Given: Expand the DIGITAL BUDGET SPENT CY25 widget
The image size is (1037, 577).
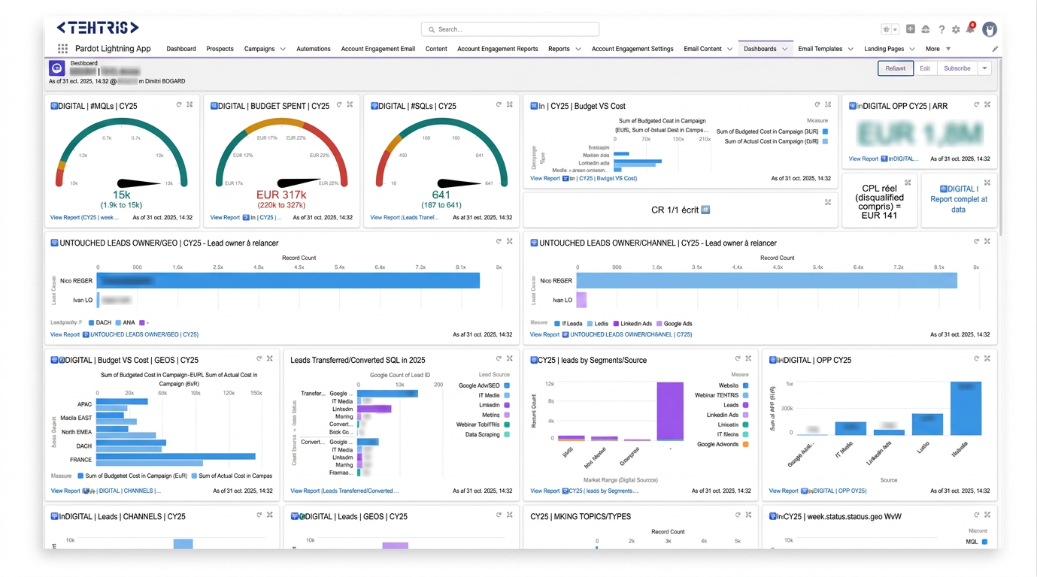Looking at the screenshot, I should [x=350, y=105].
